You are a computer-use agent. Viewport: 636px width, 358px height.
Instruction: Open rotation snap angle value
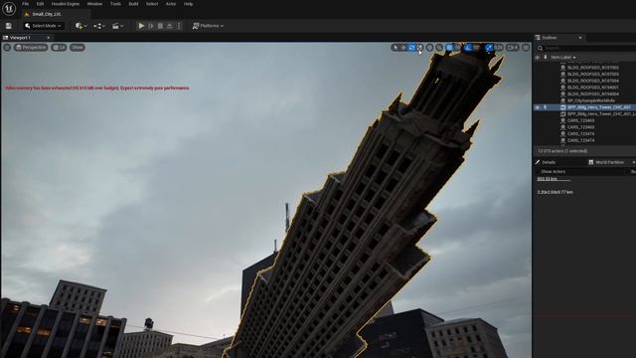(x=477, y=48)
